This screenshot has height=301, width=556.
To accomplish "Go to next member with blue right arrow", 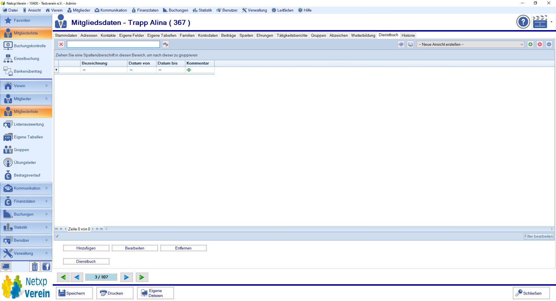I will pyautogui.click(x=127, y=277).
